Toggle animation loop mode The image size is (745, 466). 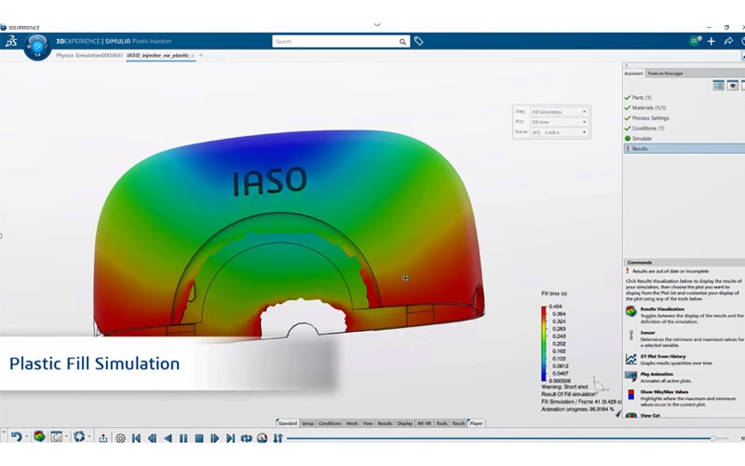coord(246,438)
